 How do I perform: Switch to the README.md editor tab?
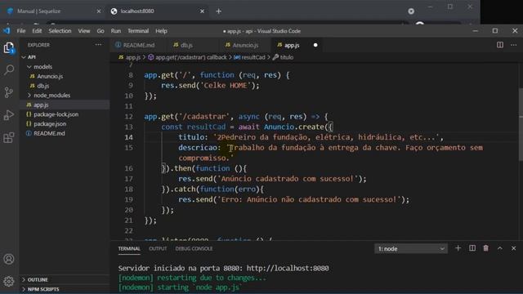tap(139, 45)
